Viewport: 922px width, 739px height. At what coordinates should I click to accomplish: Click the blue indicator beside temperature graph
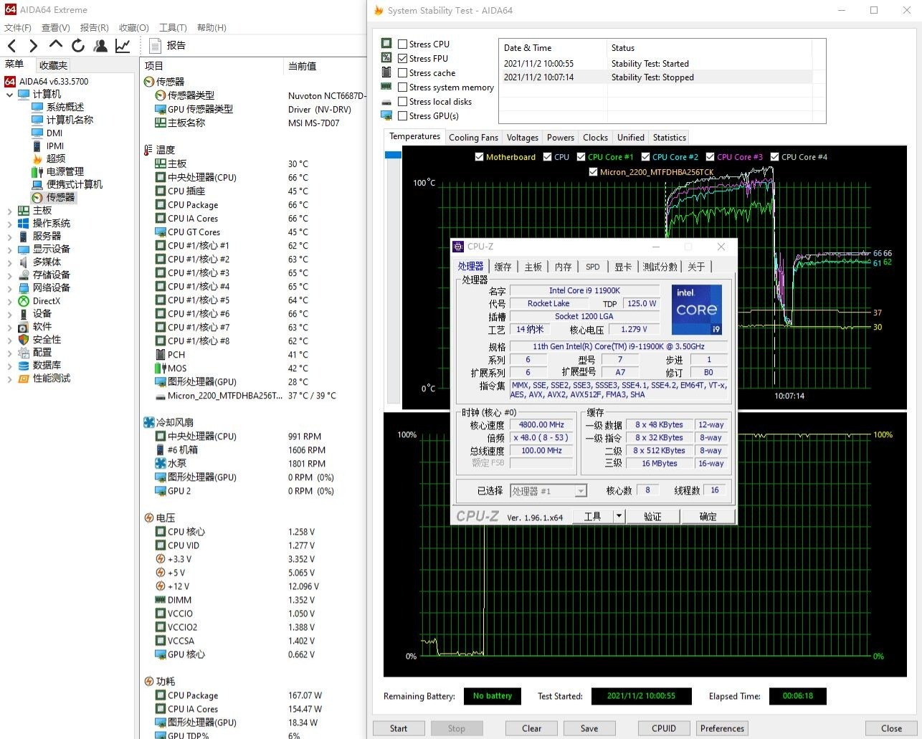click(x=393, y=155)
